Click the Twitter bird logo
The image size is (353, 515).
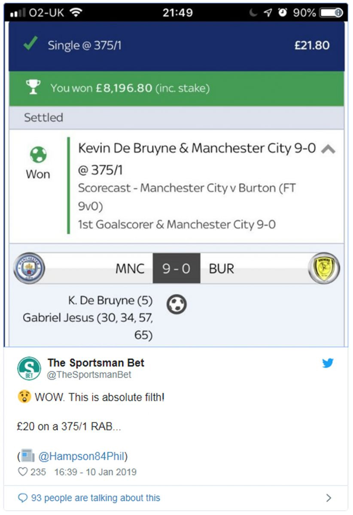pyautogui.click(x=328, y=363)
